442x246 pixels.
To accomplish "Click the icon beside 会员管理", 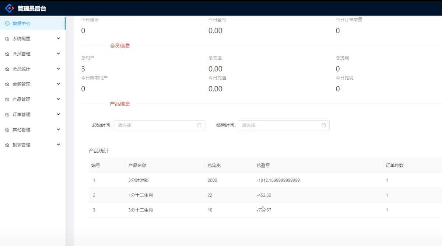I will (7, 54).
